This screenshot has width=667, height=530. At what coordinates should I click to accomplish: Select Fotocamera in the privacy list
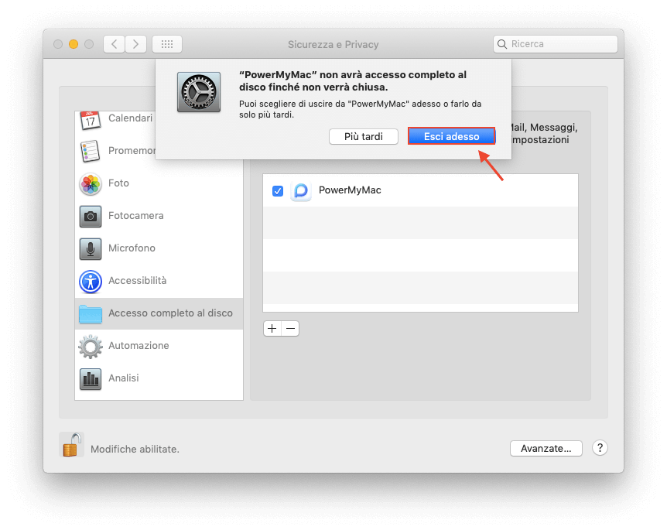(159, 216)
